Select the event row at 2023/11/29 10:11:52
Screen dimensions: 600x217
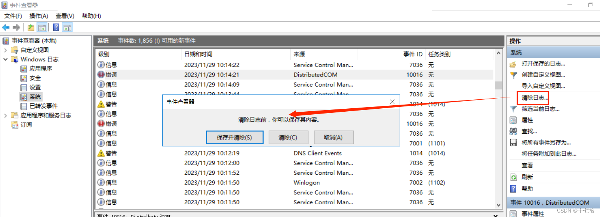click(x=295, y=173)
